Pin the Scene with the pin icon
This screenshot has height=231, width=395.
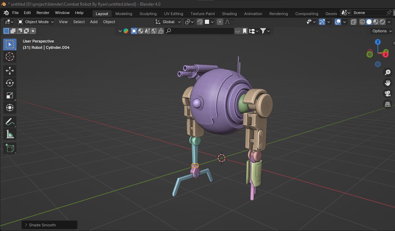coord(389,13)
